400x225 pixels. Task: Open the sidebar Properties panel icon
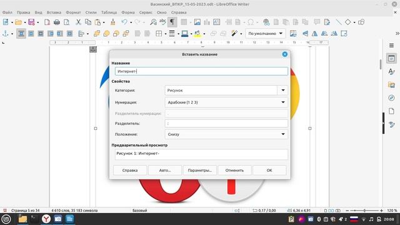(x=391, y=58)
